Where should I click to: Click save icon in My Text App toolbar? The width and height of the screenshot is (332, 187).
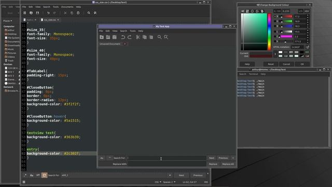(x=115, y=37)
